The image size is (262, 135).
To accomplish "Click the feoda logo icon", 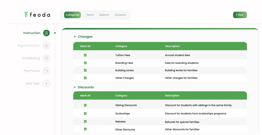I will pyautogui.click(x=26, y=14).
